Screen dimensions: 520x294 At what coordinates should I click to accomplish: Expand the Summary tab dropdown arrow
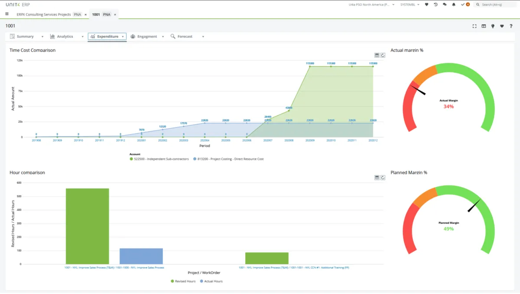click(x=42, y=37)
